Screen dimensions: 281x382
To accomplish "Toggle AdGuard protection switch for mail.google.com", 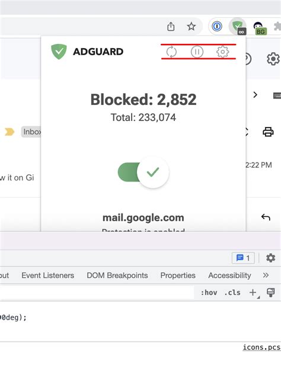I will click(143, 172).
